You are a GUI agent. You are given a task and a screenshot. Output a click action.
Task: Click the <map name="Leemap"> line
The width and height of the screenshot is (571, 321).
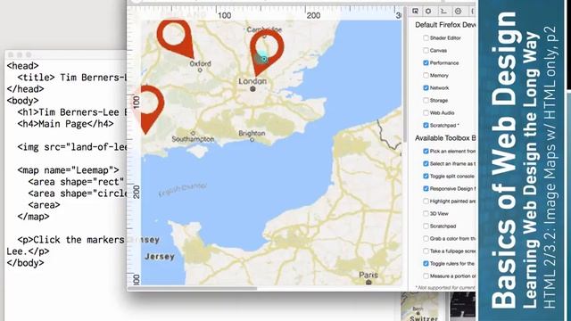click(x=68, y=170)
